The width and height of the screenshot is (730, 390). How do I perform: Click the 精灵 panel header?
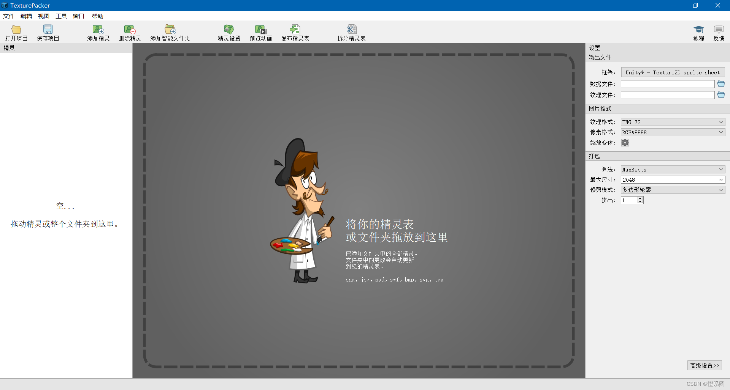(66, 48)
